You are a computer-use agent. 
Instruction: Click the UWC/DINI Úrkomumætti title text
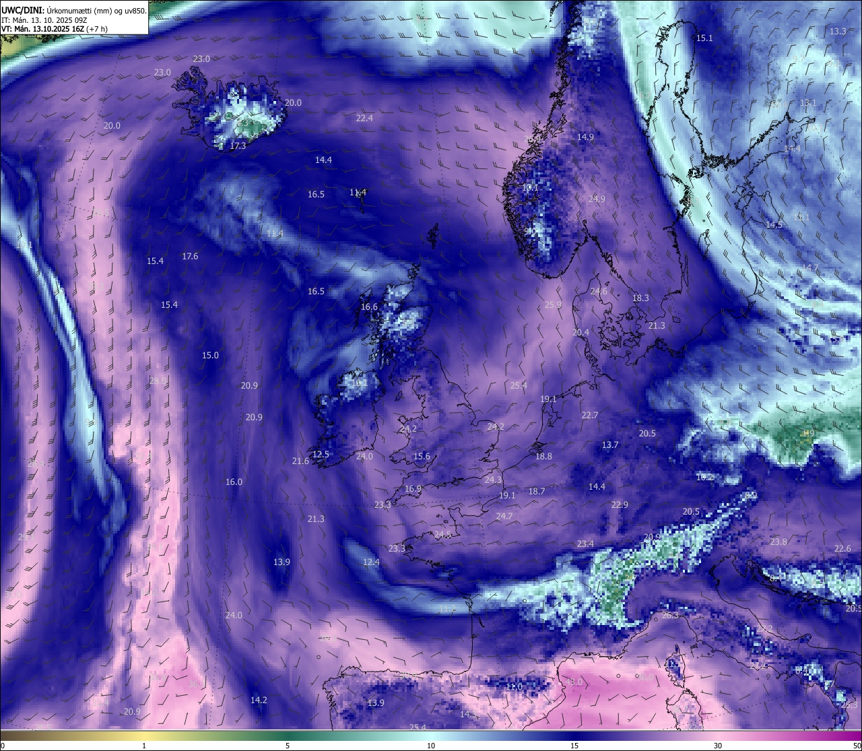[x=73, y=10]
